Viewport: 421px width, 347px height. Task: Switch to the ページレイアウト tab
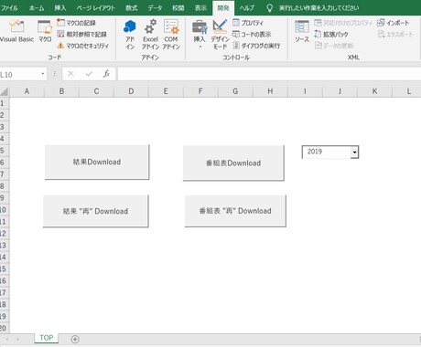(95, 8)
